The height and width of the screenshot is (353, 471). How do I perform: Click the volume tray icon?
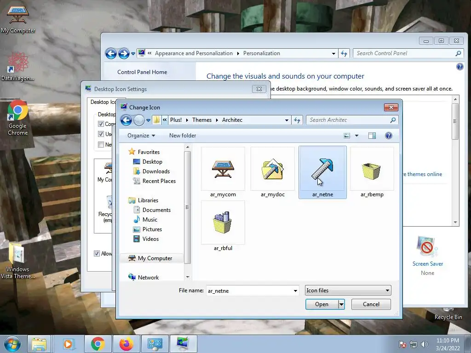(424, 344)
